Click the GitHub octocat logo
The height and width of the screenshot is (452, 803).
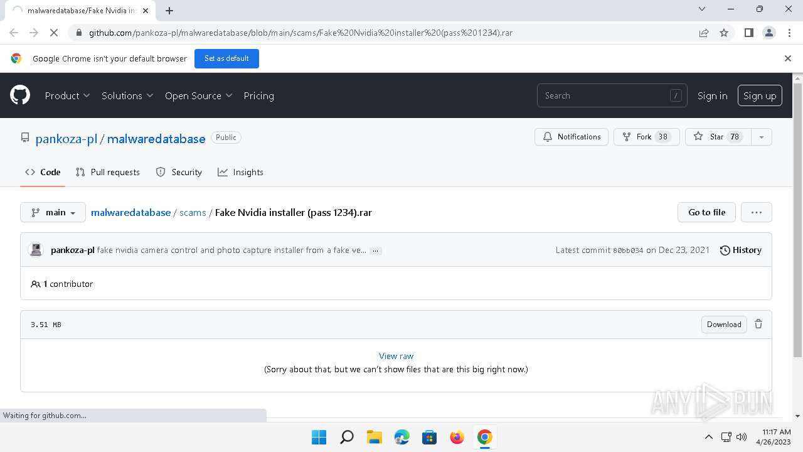point(20,95)
